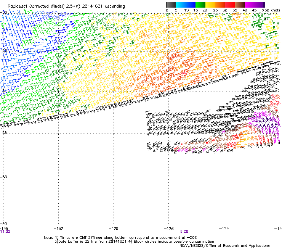Click the latitude label '-54'
The width and height of the screenshot is (282, 248).
pyautogui.click(x=3, y=90)
